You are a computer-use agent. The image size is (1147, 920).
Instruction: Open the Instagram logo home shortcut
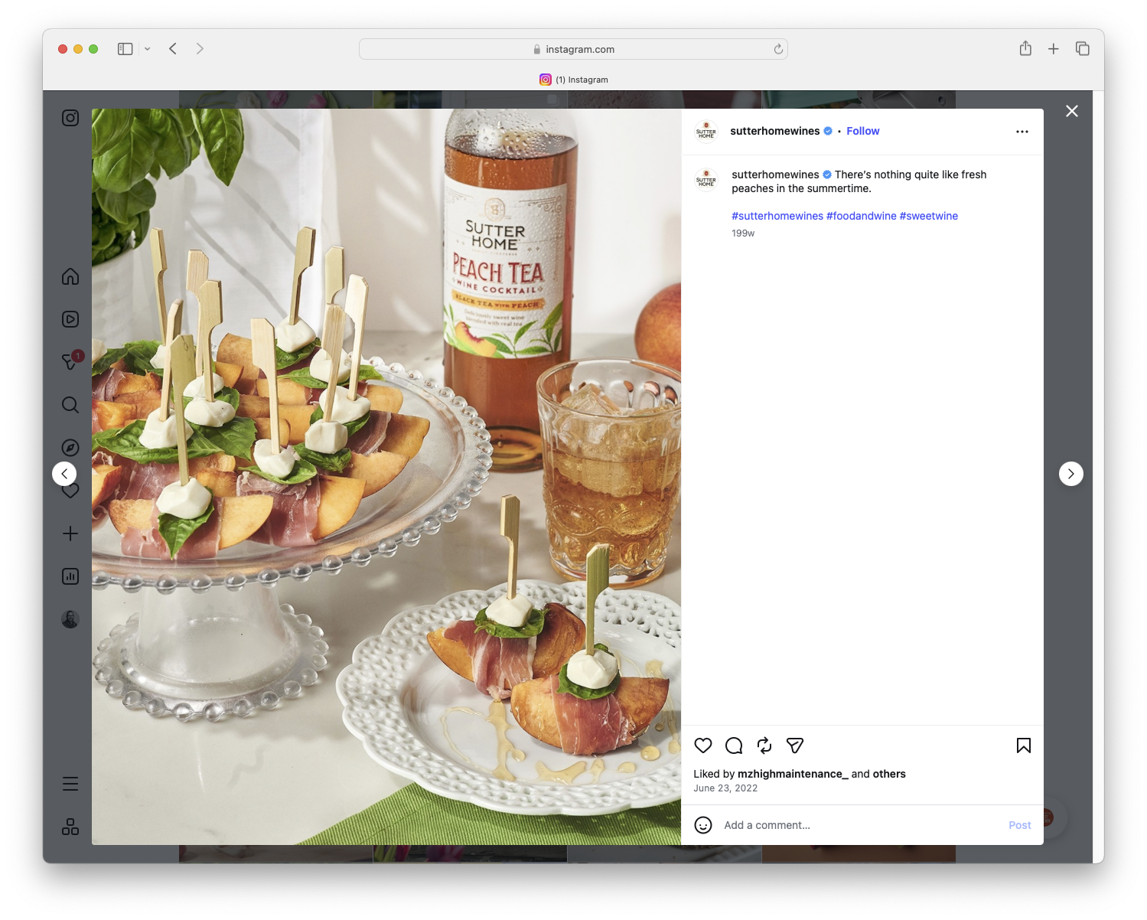pos(70,118)
